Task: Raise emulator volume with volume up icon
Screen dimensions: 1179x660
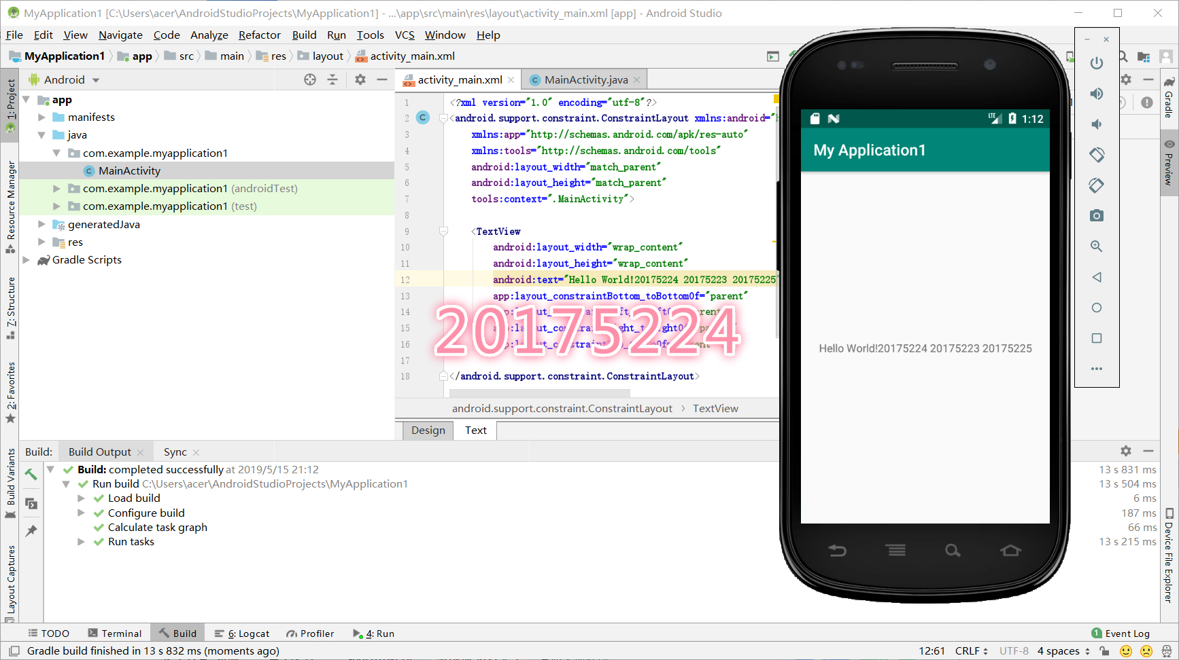Action: click(1096, 94)
